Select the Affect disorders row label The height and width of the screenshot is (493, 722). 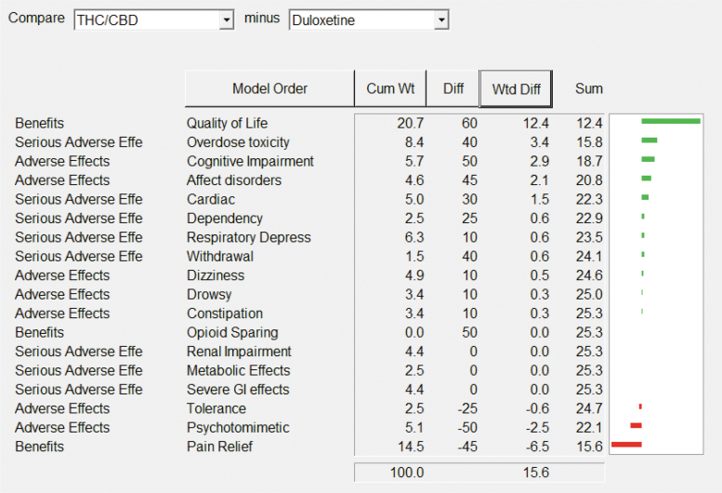click(x=234, y=180)
